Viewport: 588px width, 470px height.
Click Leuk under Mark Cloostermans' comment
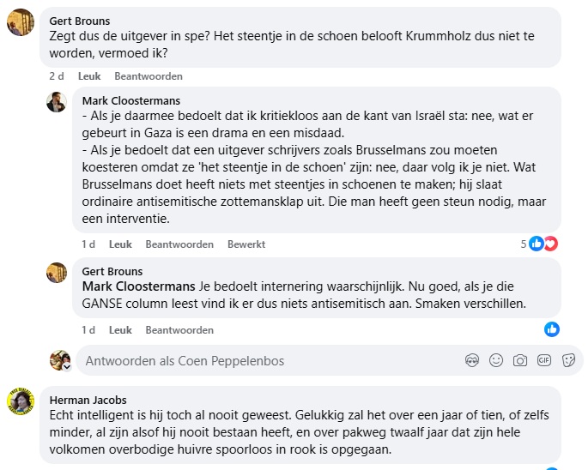tap(120, 244)
